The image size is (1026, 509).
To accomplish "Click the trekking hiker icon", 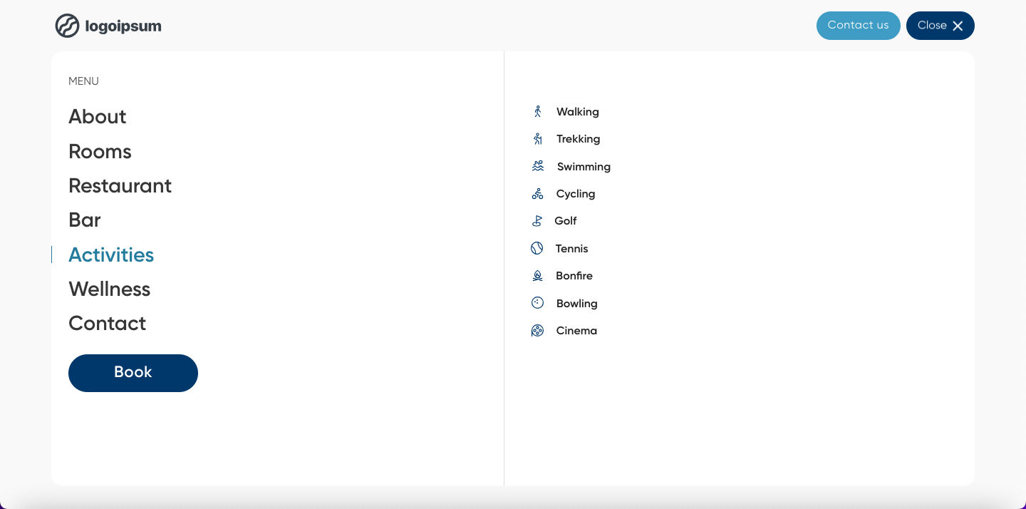I will (538, 139).
